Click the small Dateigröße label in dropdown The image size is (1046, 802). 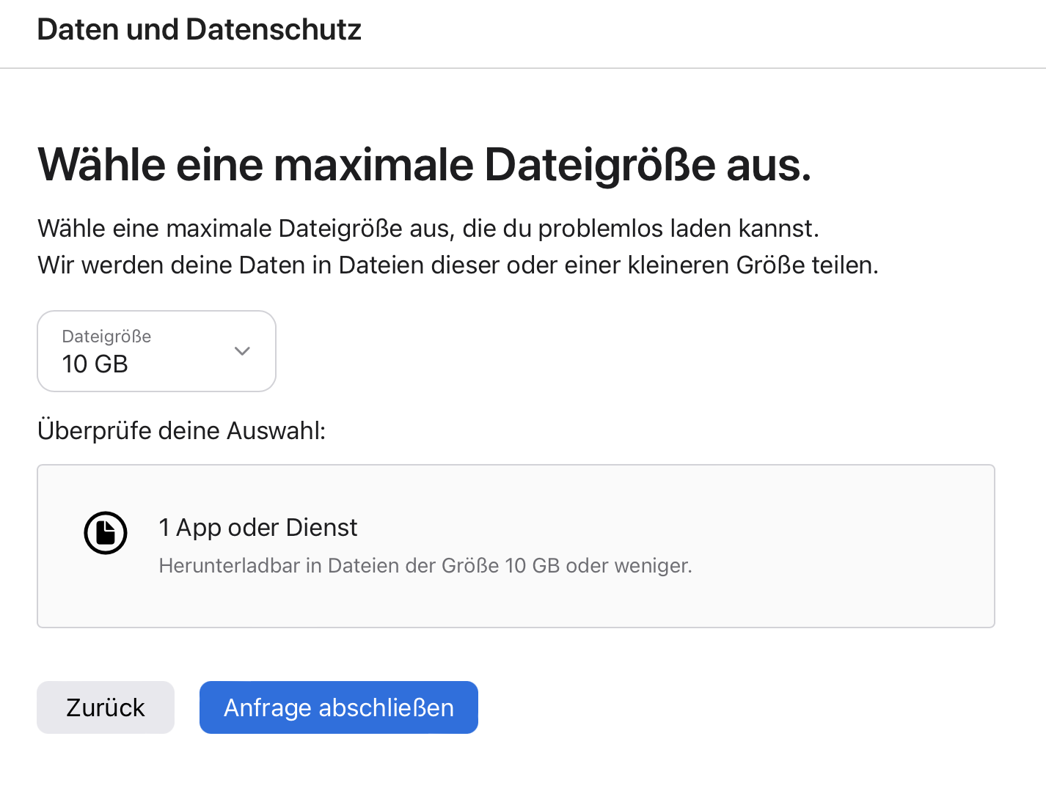coord(106,336)
